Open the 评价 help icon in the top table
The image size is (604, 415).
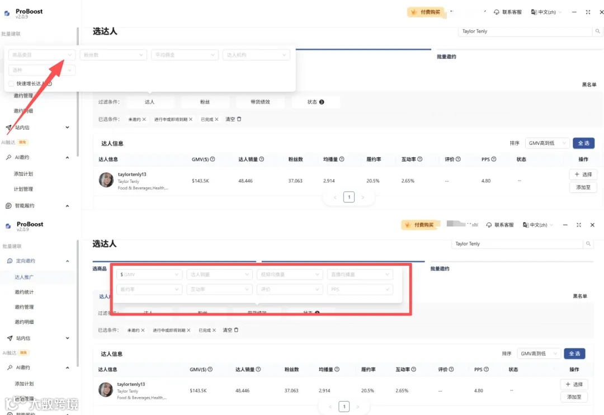coord(458,159)
